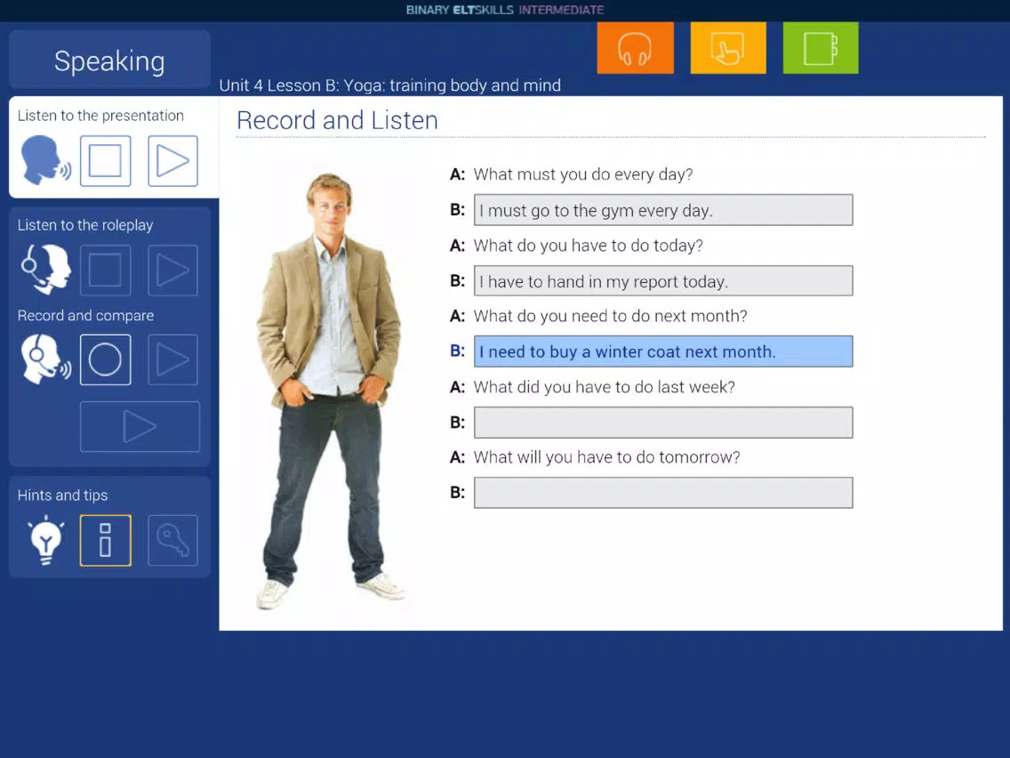Click the 'Record and Listen' heading
Image resolution: width=1010 pixels, height=758 pixels.
click(x=338, y=120)
